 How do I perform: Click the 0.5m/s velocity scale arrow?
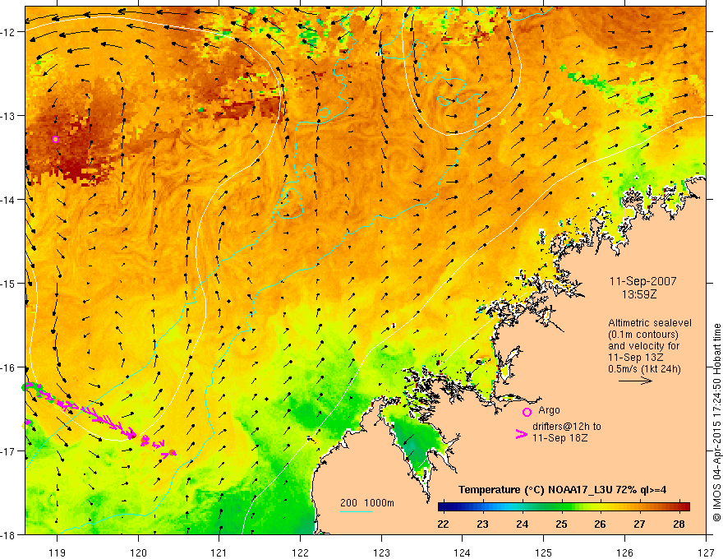[635, 381]
